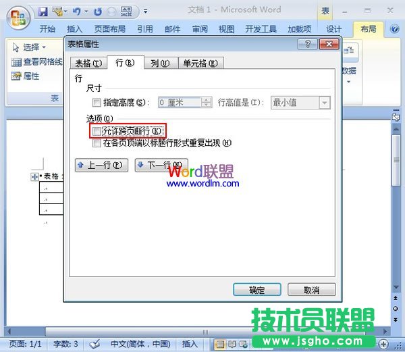Click the vertical scrollbar thumb

point(396,160)
